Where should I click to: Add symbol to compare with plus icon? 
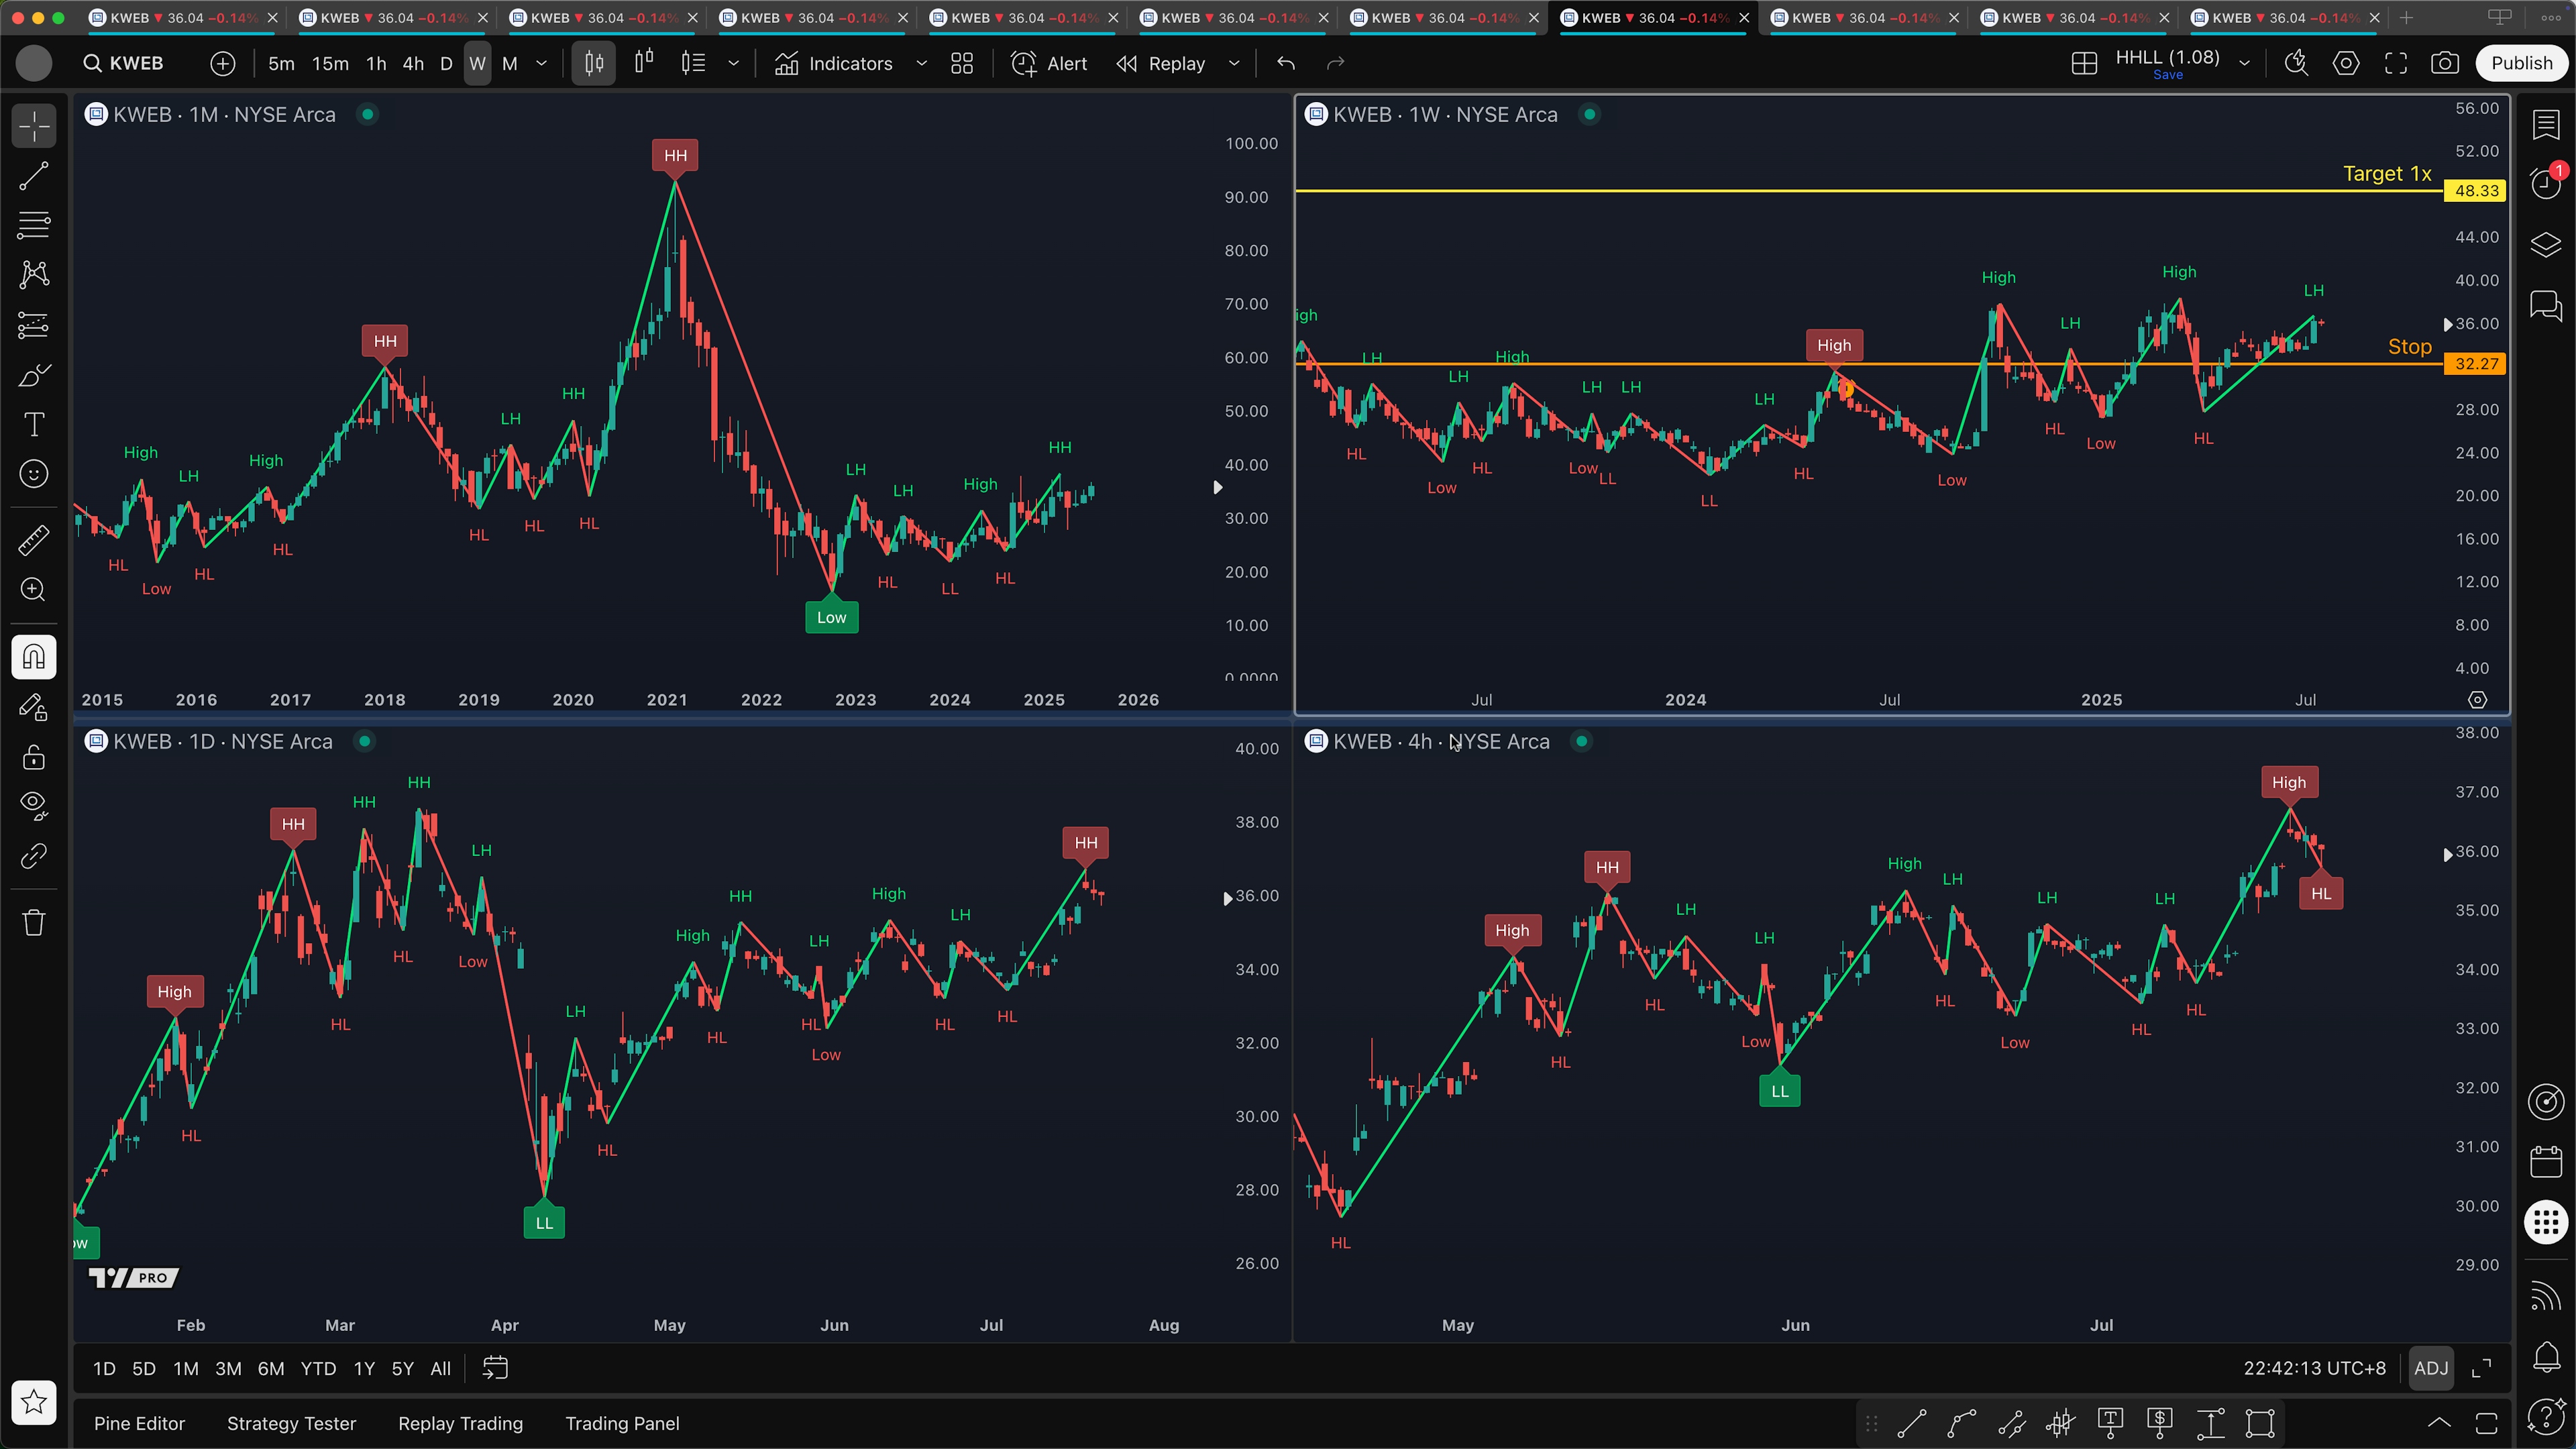(223, 63)
